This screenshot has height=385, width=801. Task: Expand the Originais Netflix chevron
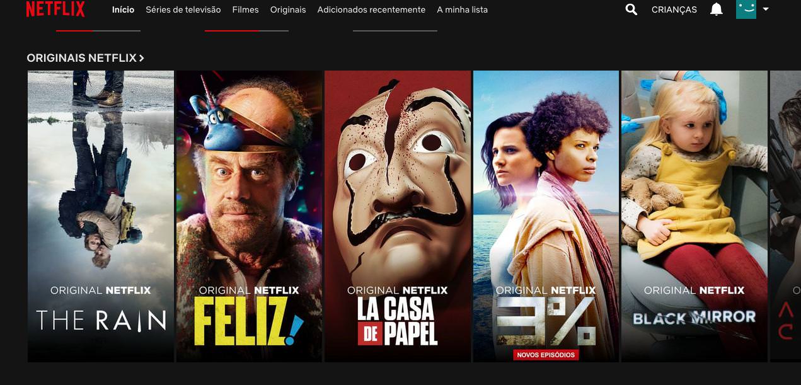coord(142,58)
